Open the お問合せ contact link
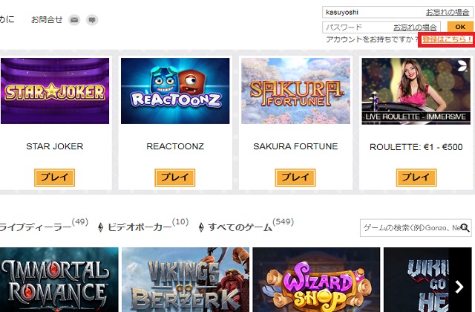The image size is (475, 312). pyautogui.click(x=47, y=20)
